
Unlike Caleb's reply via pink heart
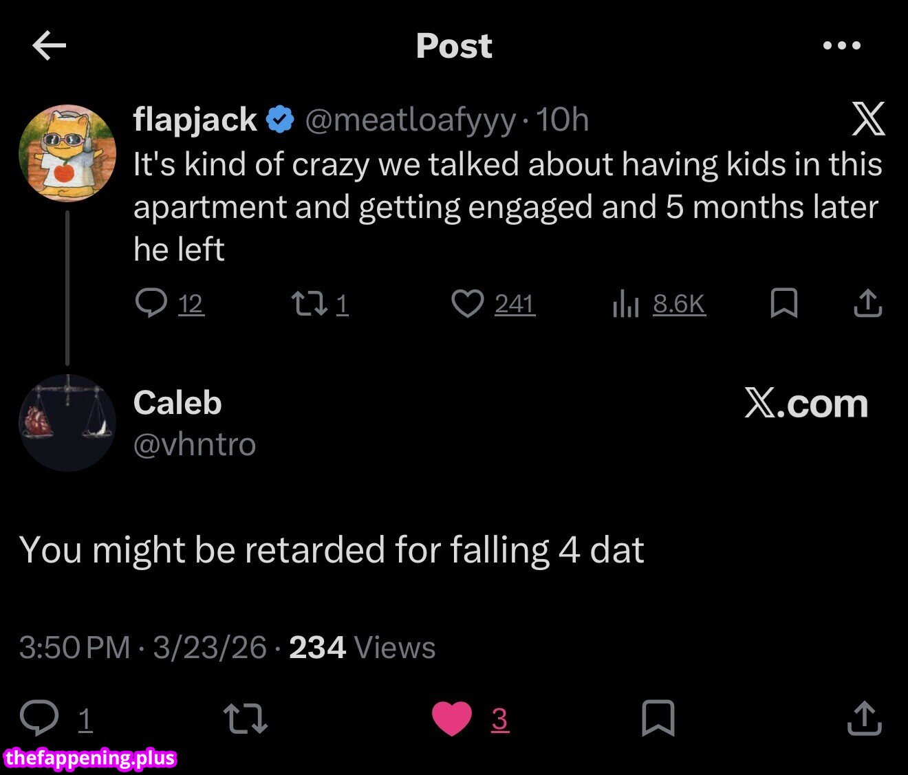(x=452, y=718)
